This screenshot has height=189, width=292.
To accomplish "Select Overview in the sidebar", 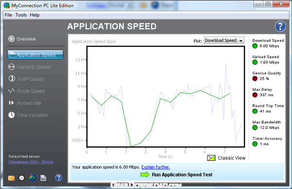I will pyautogui.click(x=26, y=39).
